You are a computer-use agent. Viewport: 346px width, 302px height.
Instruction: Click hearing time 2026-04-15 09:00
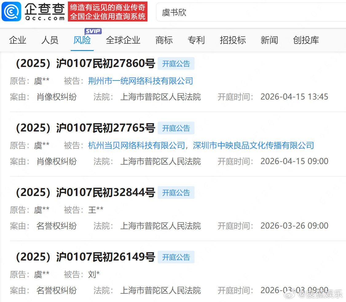tap(294, 161)
